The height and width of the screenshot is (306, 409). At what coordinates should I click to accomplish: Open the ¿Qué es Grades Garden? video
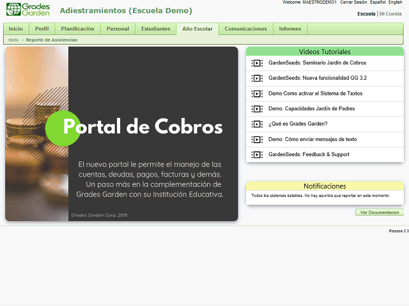pos(298,124)
